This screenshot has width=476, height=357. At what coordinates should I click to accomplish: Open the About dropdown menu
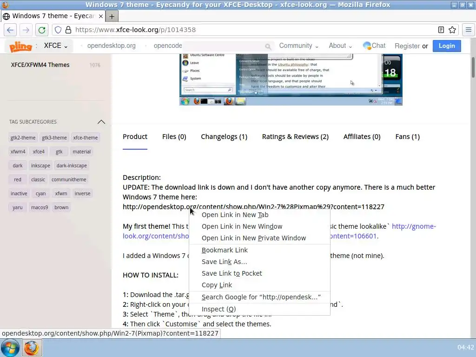[340, 46]
